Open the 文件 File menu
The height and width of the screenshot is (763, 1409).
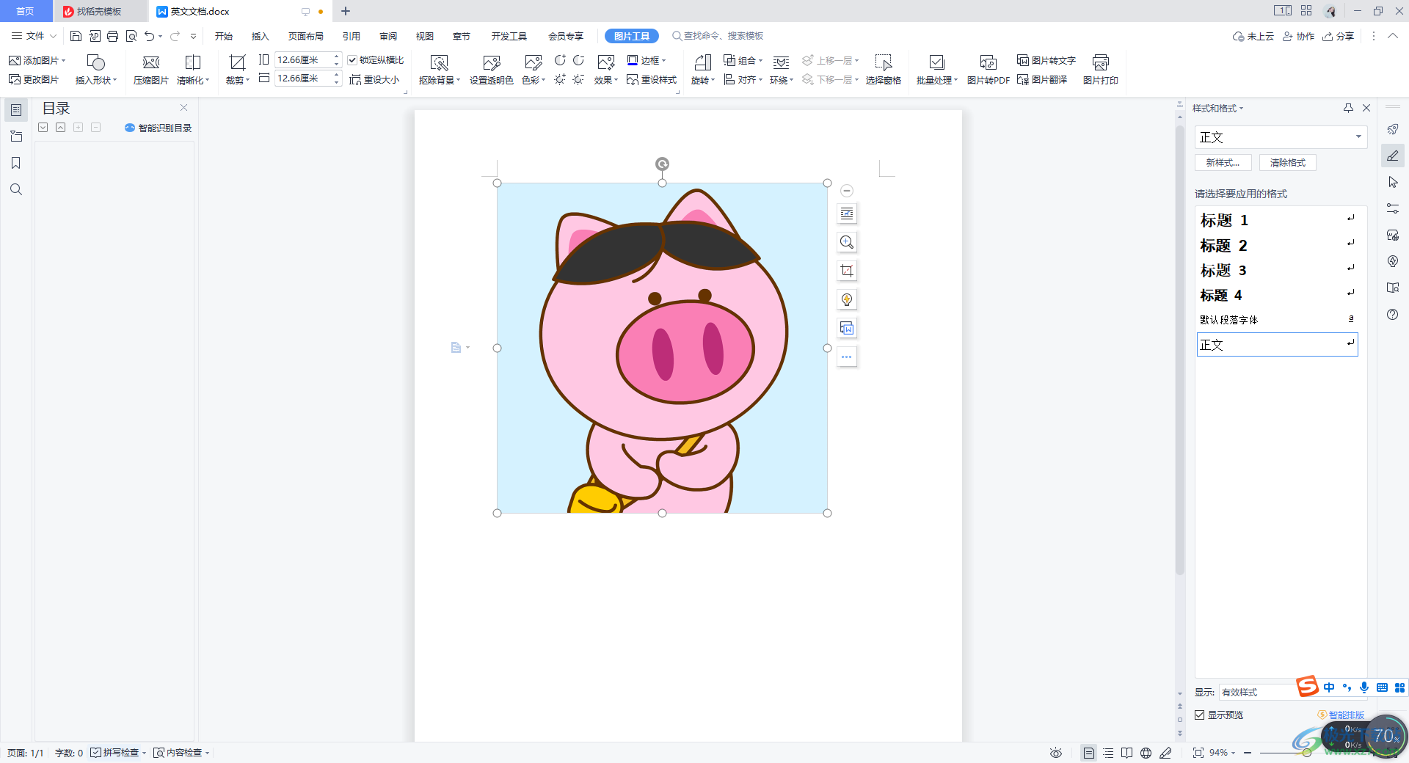coord(34,36)
